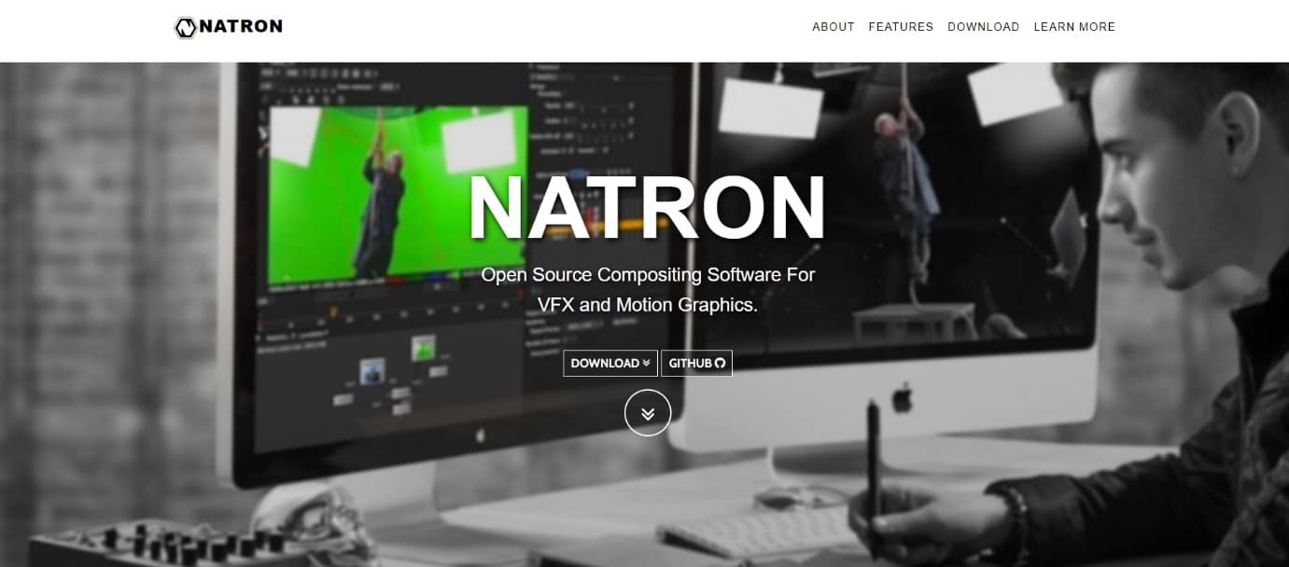Open the GITHUB button below the tagline
The height and width of the screenshot is (567, 1289).
696,364
